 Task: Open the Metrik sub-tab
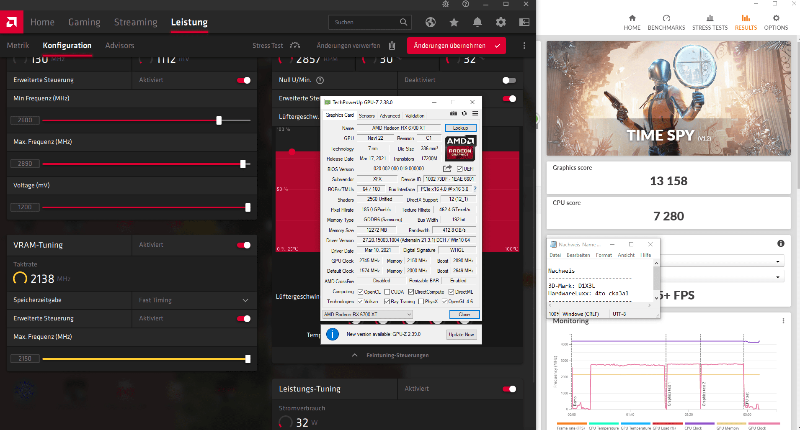pyautogui.click(x=18, y=45)
